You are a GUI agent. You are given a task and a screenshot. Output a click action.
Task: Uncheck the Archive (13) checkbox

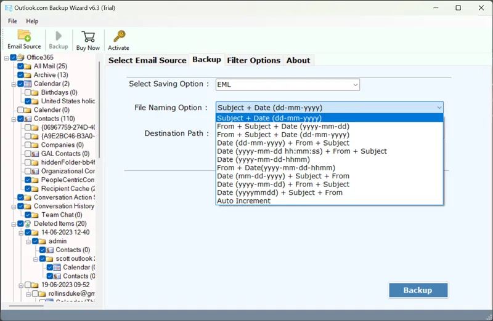coord(21,75)
